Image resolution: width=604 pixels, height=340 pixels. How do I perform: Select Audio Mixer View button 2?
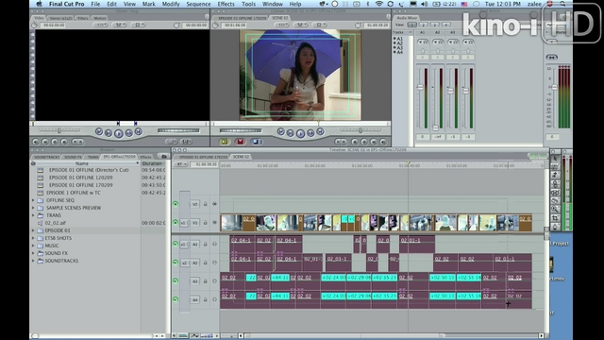point(424,25)
